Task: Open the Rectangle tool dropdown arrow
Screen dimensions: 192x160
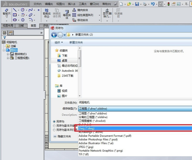Action: [19, 15]
